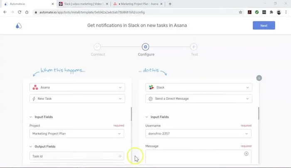Open the Slack app dropdown
291x168 pixels.
coord(199,87)
